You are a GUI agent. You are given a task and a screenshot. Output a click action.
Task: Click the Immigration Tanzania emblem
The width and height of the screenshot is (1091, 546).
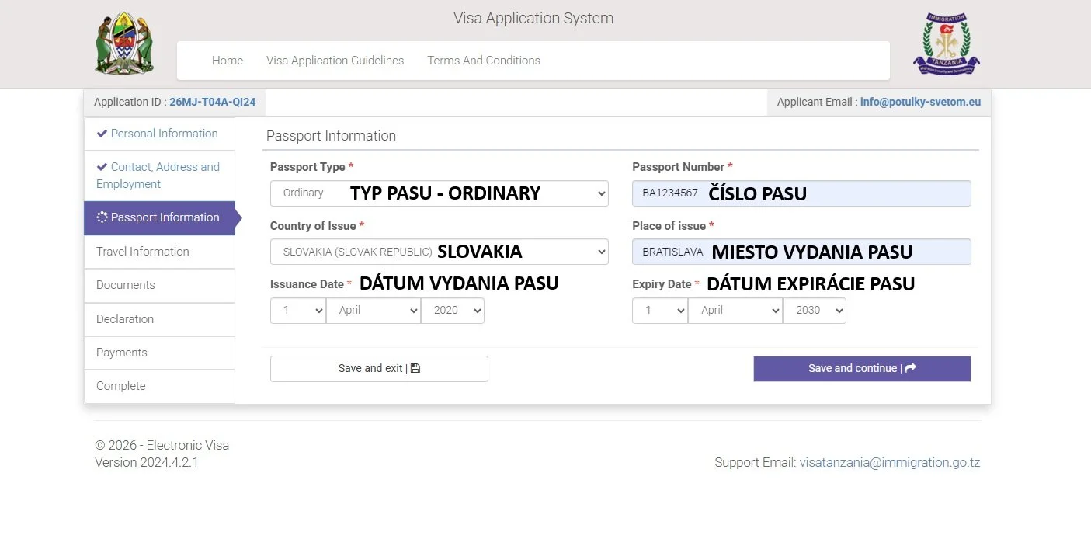point(947,44)
